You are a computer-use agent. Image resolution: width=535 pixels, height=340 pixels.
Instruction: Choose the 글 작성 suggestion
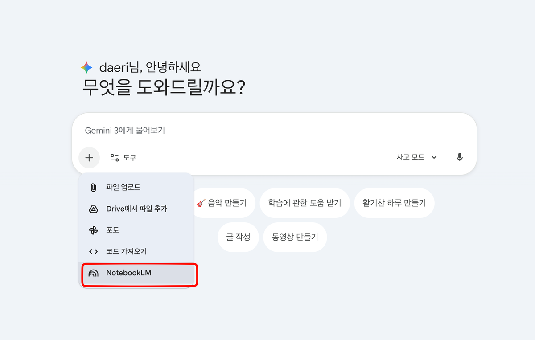coord(238,237)
